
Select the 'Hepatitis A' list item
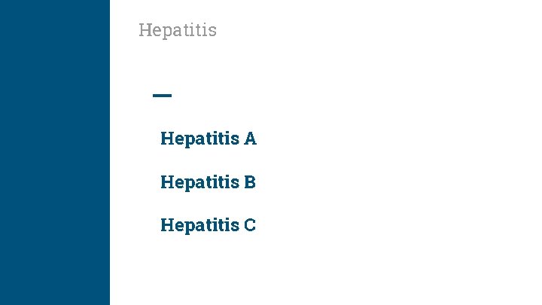click(209, 139)
